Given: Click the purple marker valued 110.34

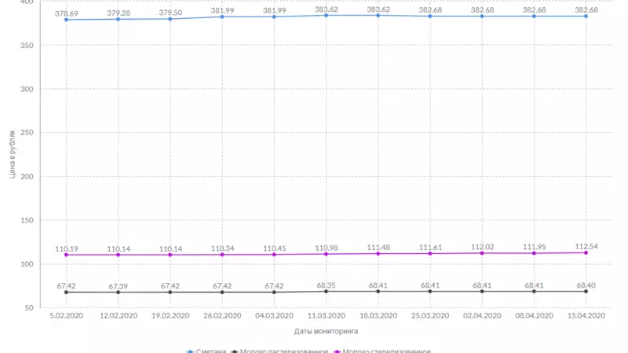Looking at the screenshot, I should [x=222, y=255].
